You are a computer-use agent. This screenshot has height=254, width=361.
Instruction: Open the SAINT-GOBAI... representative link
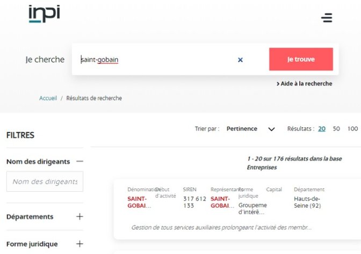point(222,202)
